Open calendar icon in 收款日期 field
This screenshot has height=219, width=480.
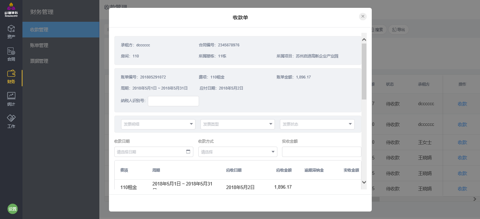[188, 152]
